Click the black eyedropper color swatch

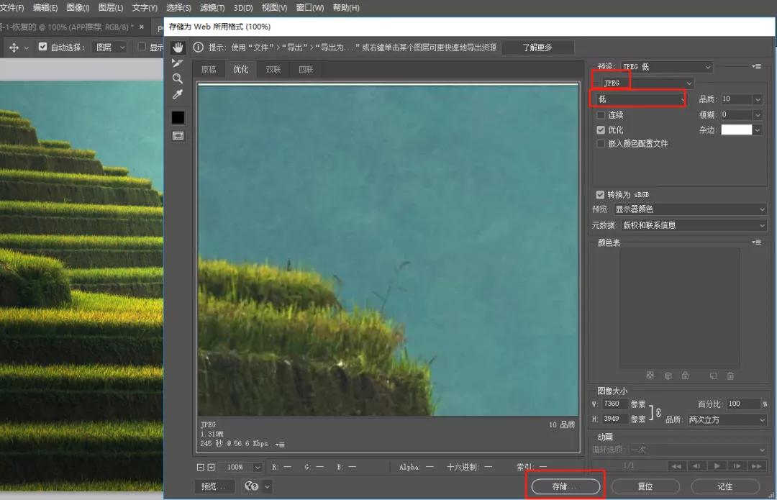(x=178, y=117)
